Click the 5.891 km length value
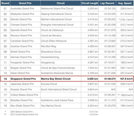Viewport: 134px width, 116px height. pos(93,52)
